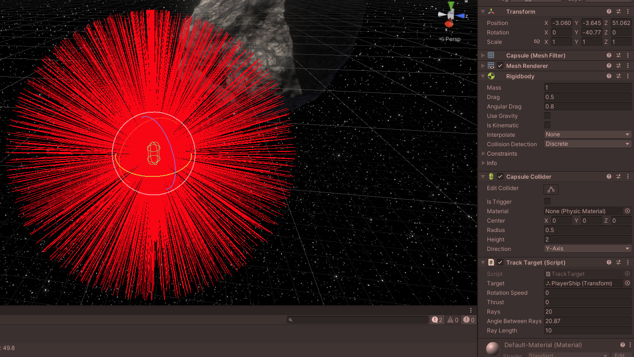
Task: Enable the Use Gravity checkbox
Action: [547, 116]
